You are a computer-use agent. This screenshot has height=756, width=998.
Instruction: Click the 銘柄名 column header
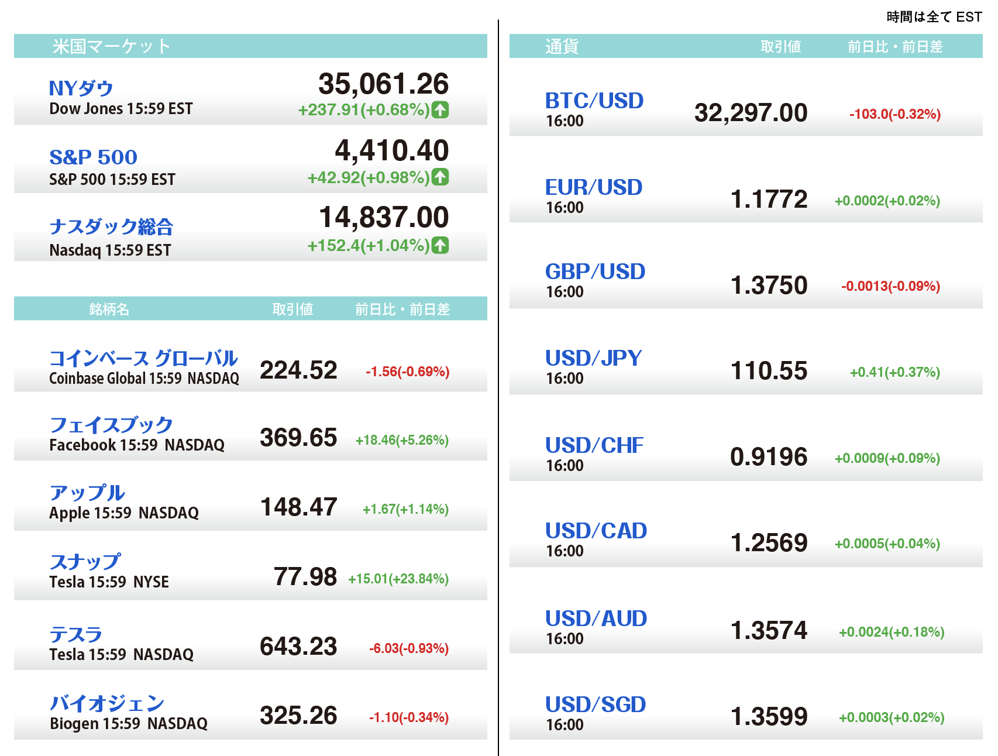click(109, 309)
